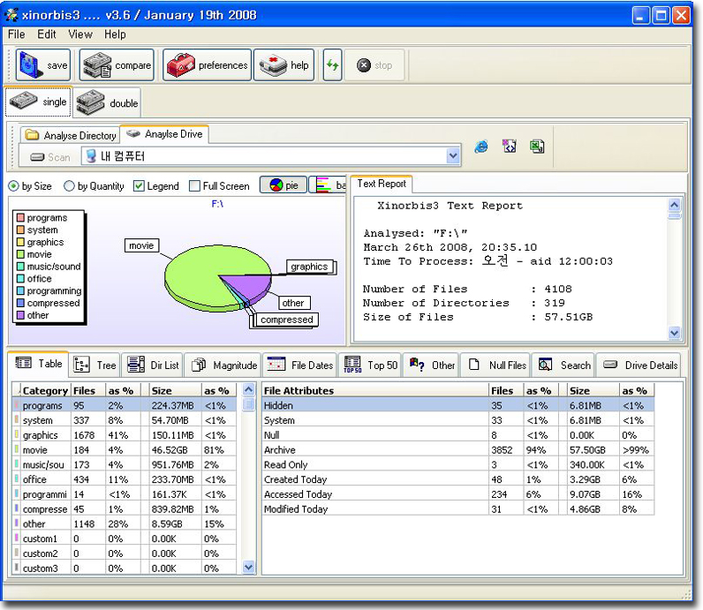
Task: Select the Hidden file attribute row
Action: [x=457, y=405]
